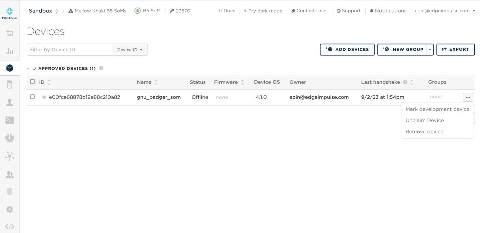Screen dimensions: 480x233
Task: Switch on Try dark mode
Action: coord(263,11)
